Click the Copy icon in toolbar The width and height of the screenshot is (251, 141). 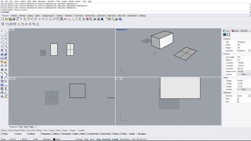[x=25, y=19]
